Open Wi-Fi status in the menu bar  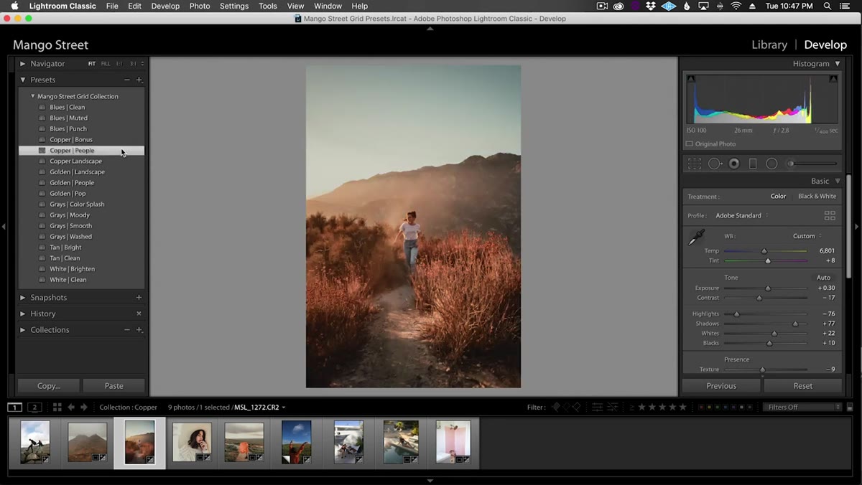pyautogui.click(x=736, y=6)
